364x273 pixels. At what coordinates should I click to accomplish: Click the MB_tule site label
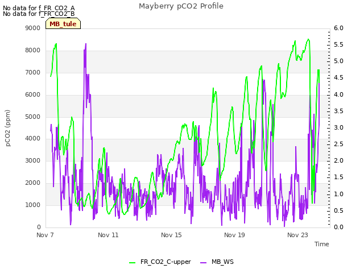coord(63,24)
